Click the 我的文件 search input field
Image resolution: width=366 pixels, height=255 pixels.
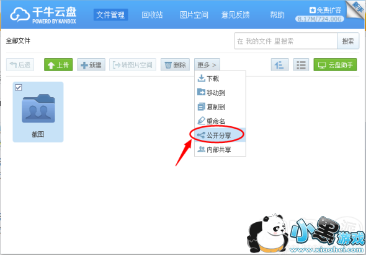tap(286, 41)
